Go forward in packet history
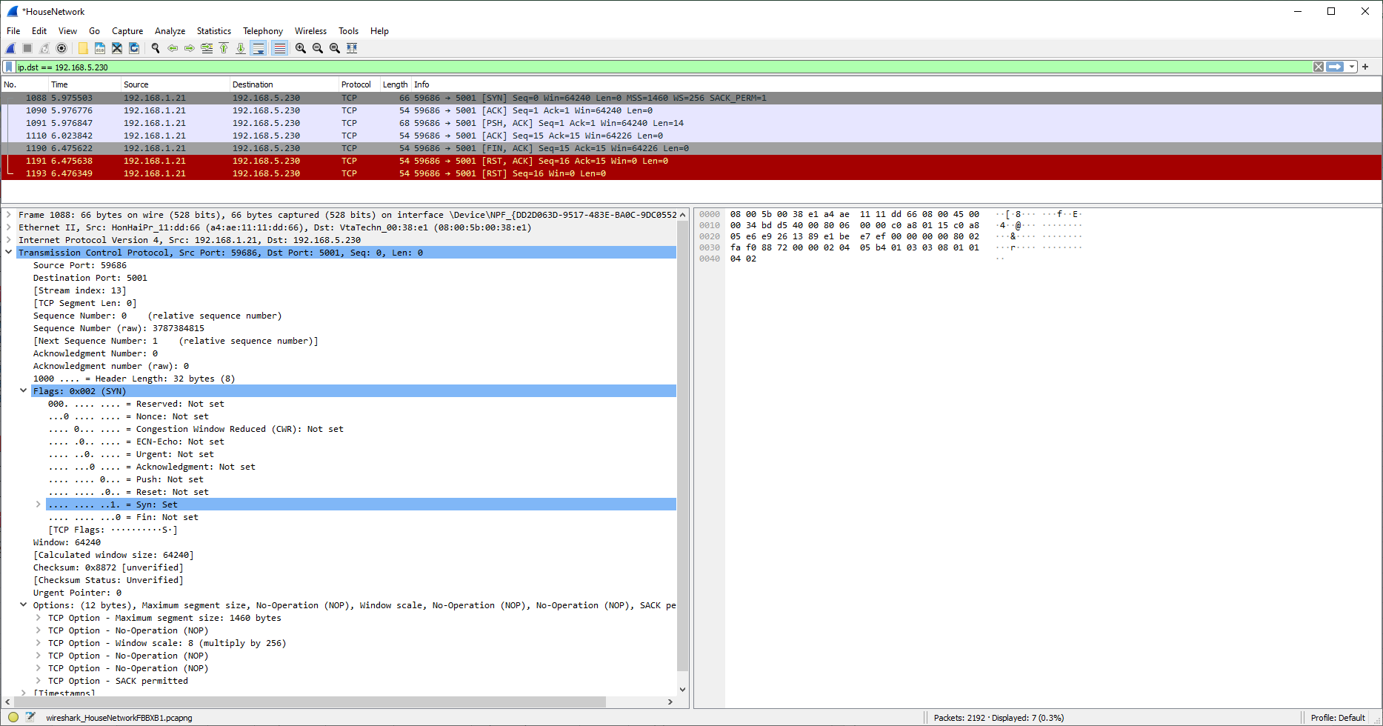The width and height of the screenshot is (1383, 726). tap(190, 48)
